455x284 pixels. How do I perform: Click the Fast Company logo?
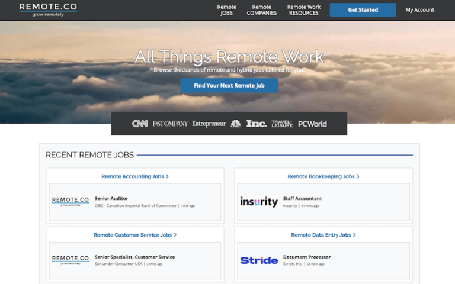point(171,124)
